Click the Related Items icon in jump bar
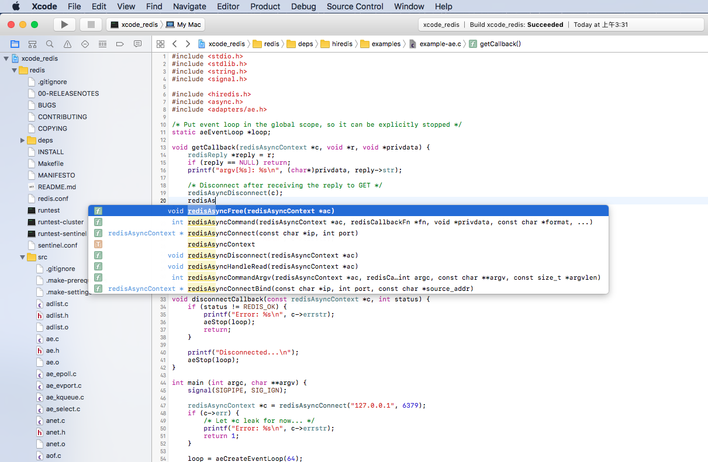The image size is (708, 462). click(160, 43)
